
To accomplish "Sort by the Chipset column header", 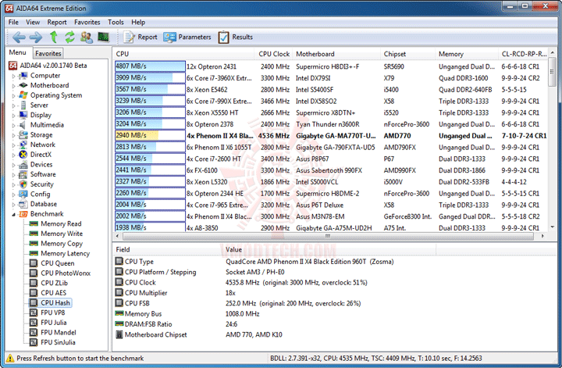I will coord(408,54).
